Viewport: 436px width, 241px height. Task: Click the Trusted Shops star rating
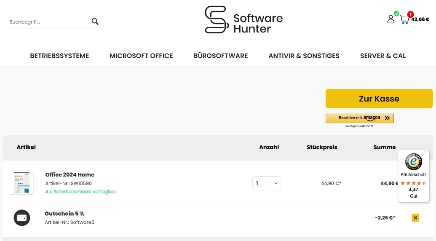pyautogui.click(x=413, y=183)
